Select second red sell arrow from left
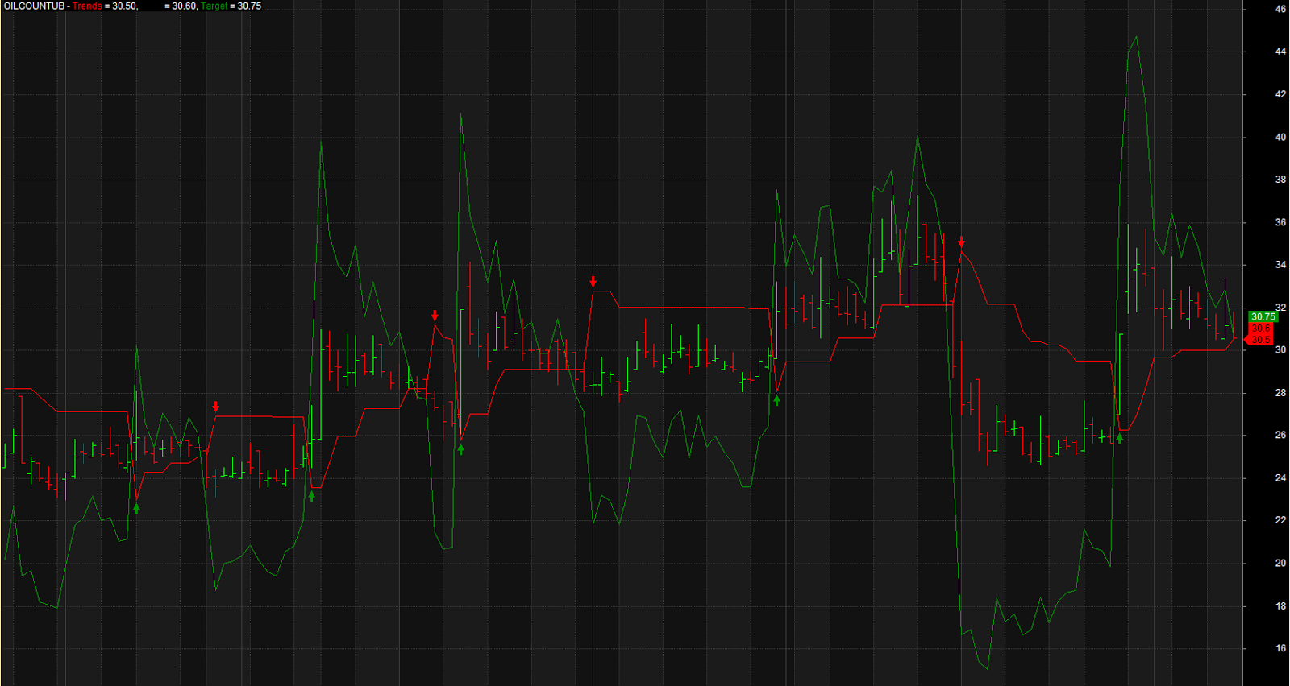Viewport: 1290px width, 686px height. [435, 316]
